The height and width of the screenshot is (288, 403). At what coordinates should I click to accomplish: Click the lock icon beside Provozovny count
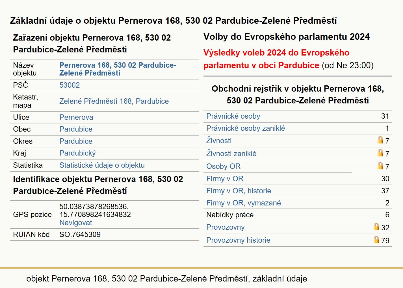(376, 227)
